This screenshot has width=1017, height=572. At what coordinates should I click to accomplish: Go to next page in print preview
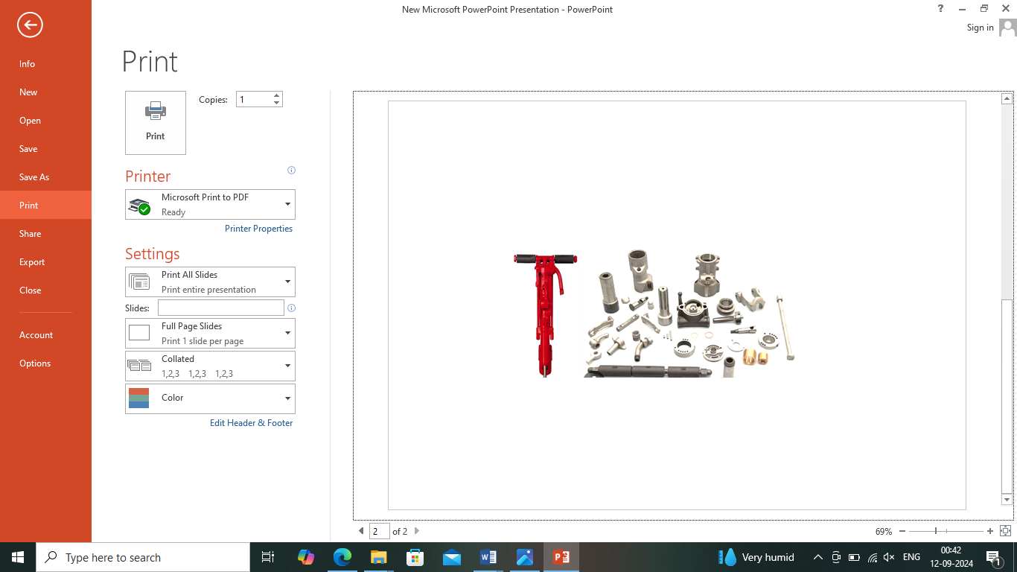click(417, 531)
